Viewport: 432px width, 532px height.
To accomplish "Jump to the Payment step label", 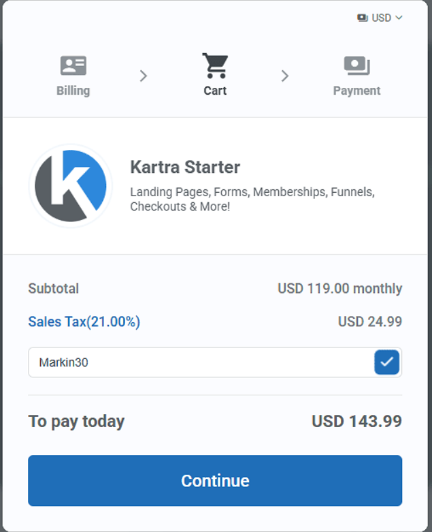I will [x=356, y=91].
